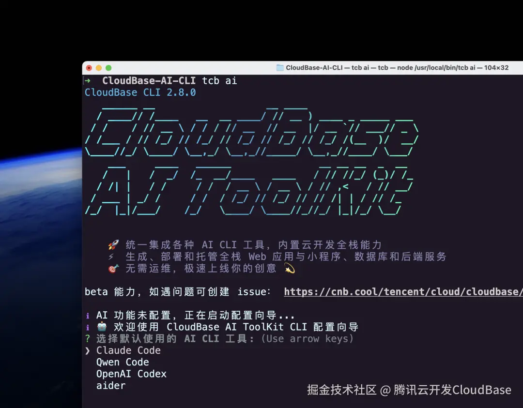Click the green zoom traffic light

(x=108, y=68)
